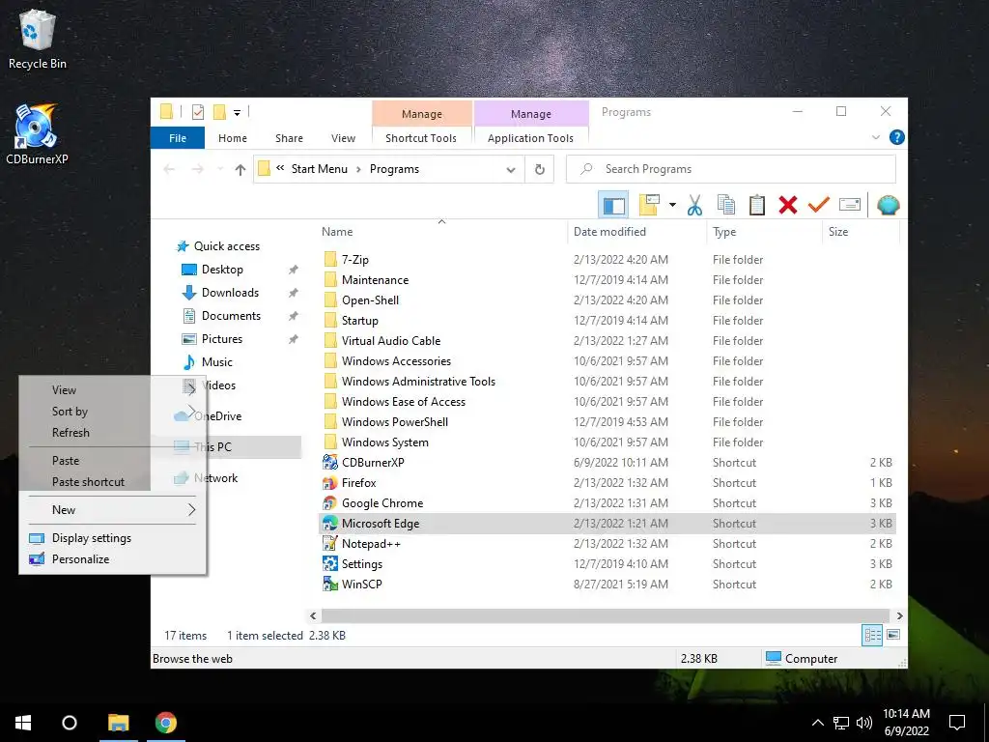989x742 pixels.
Task: Select Documents in the navigation pane
Action: coord(231,316)
